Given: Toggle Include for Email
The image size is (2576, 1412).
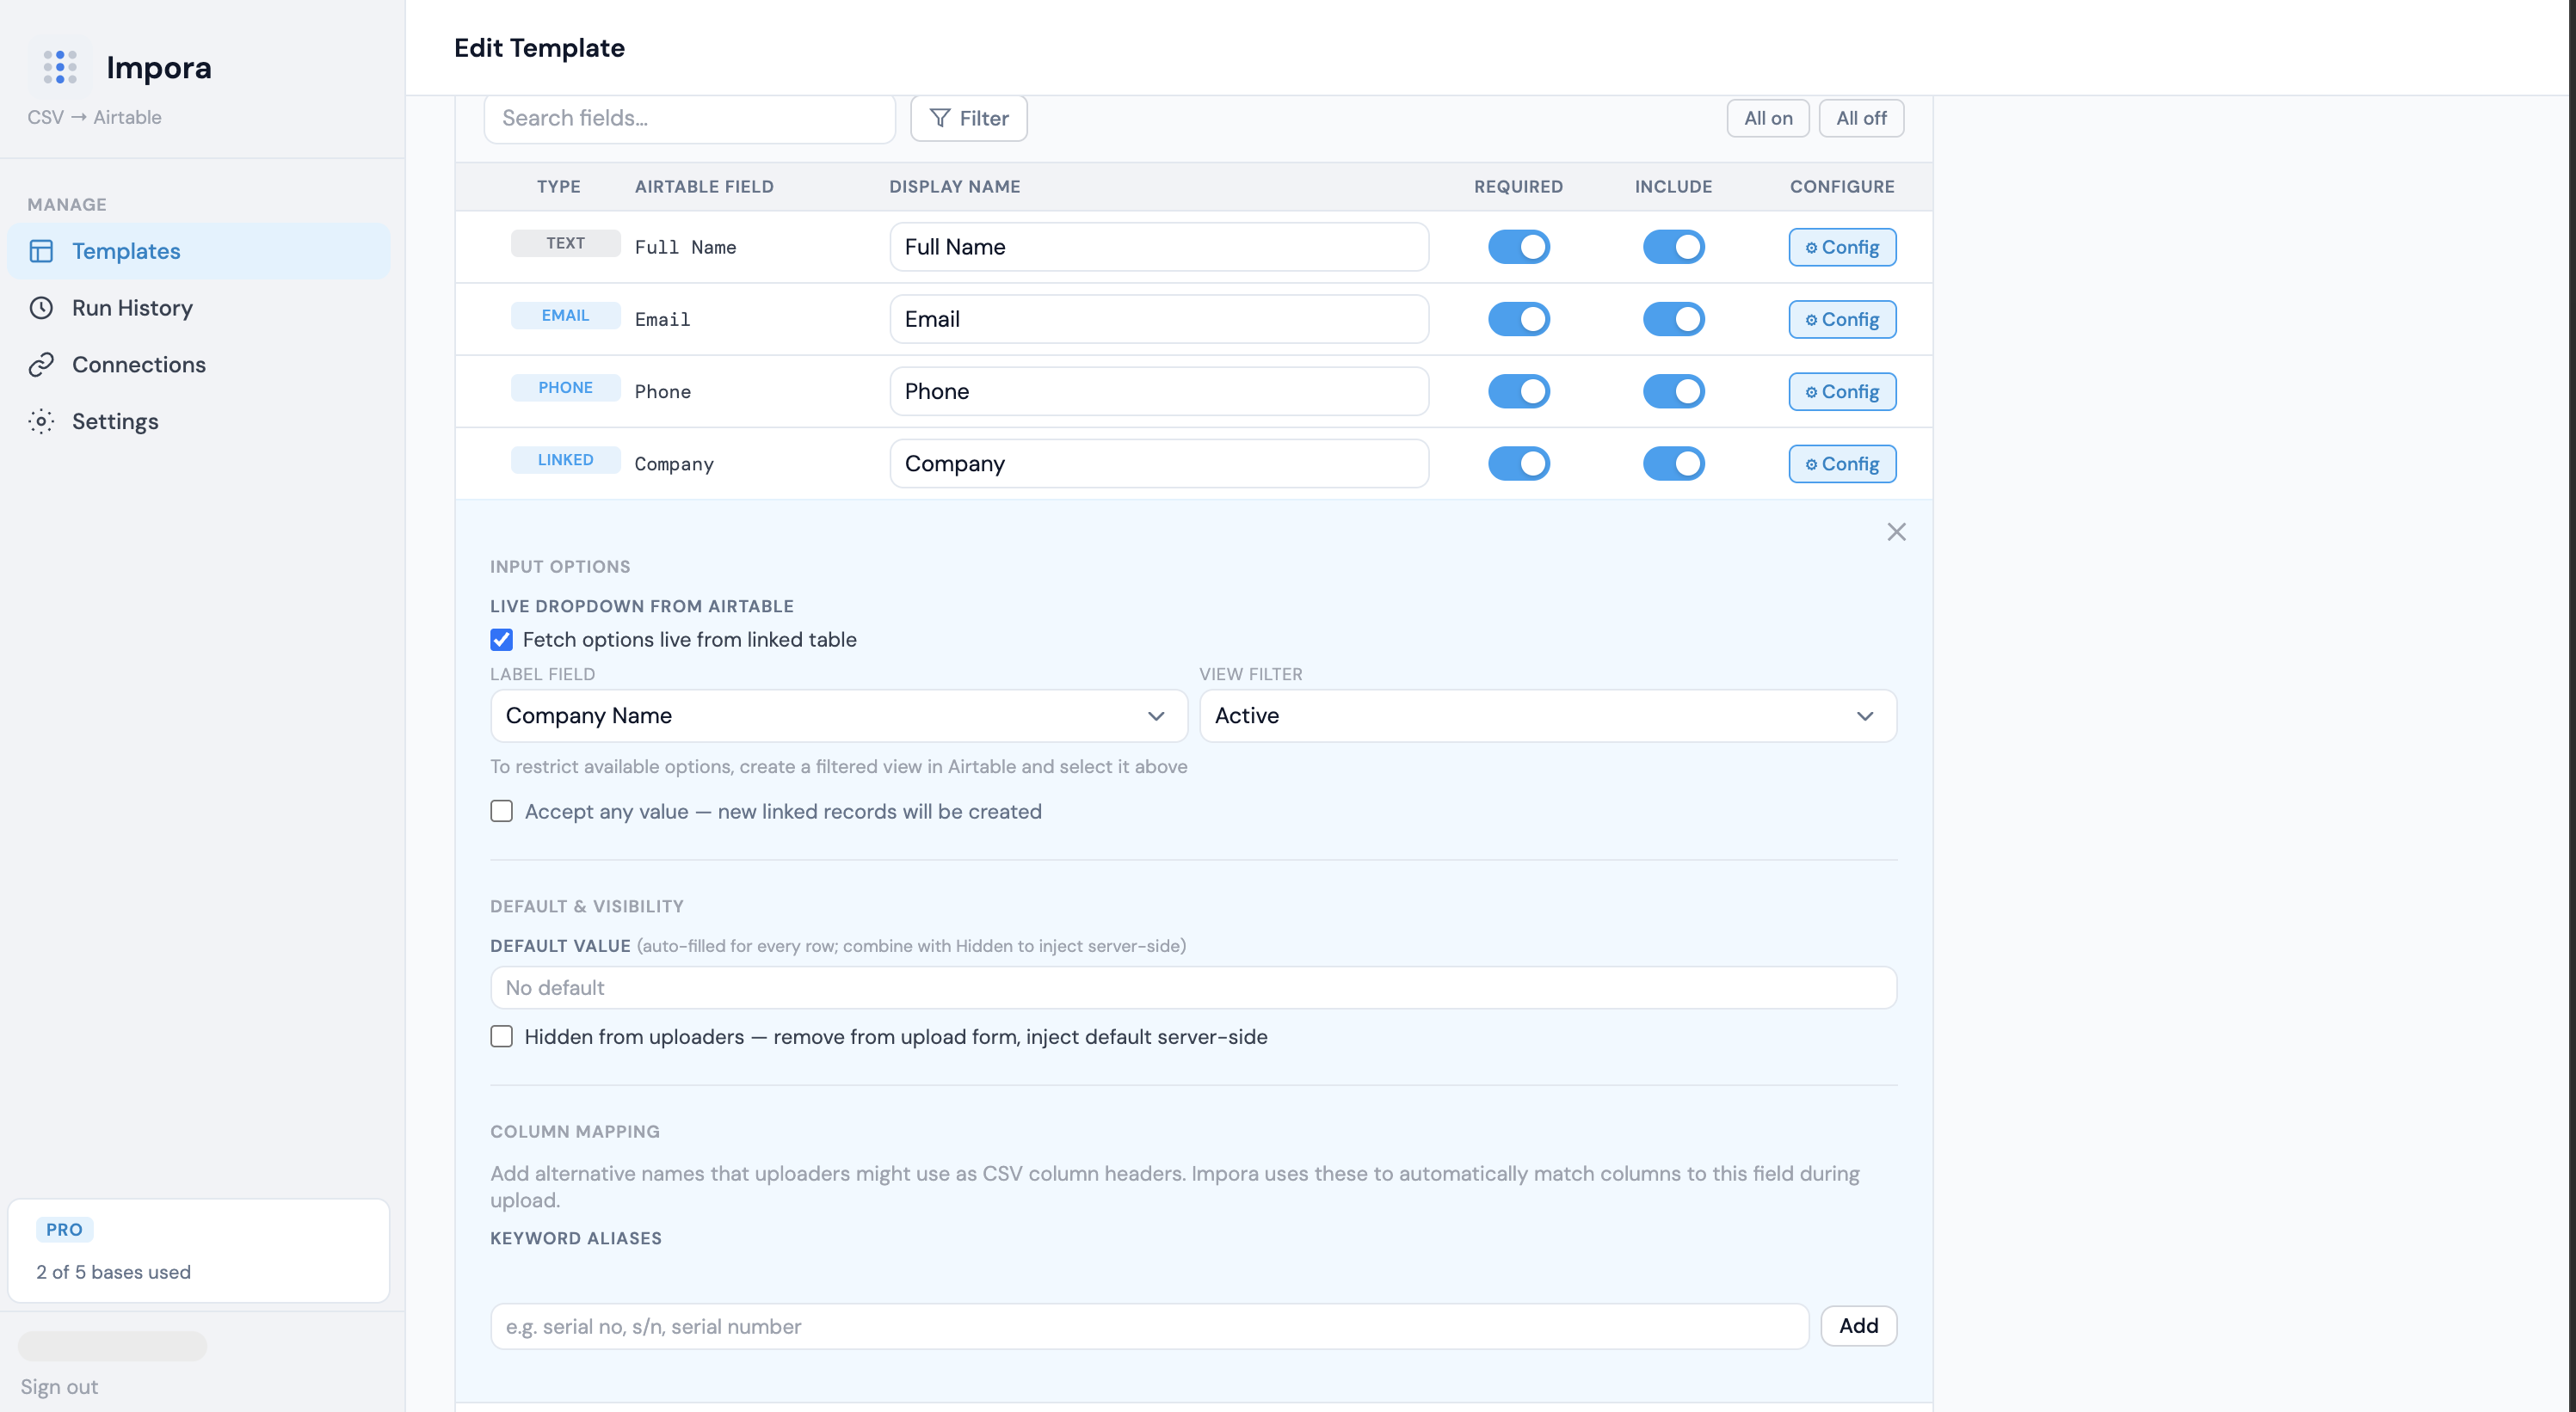Looking at the screenshot, I should coord(1673,319).
